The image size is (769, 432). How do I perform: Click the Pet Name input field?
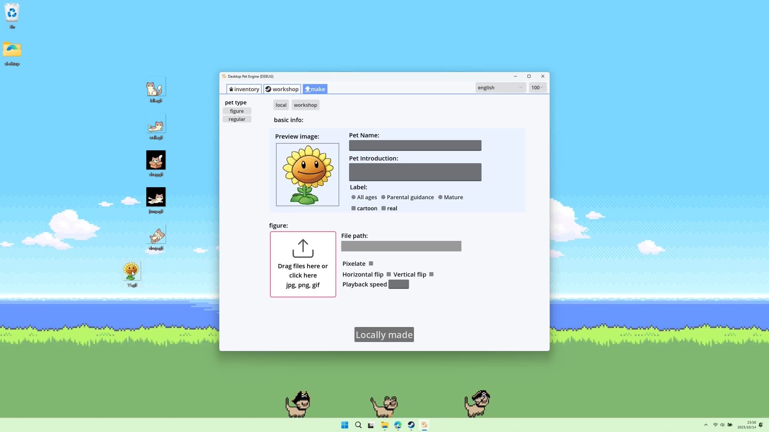coord(415,146)
